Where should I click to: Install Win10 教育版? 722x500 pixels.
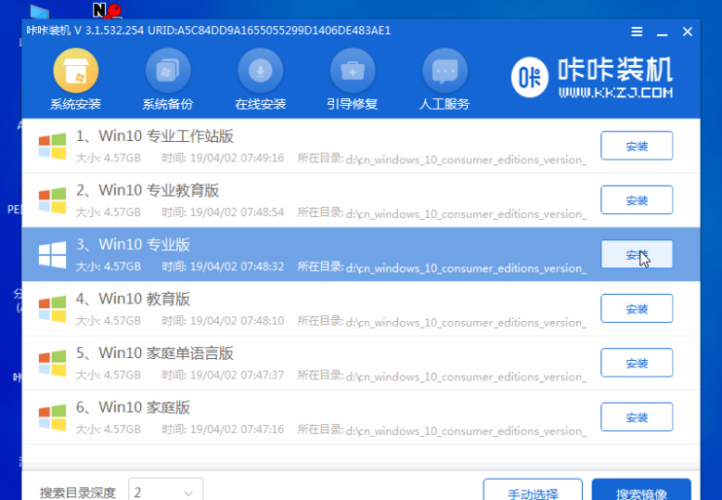click(x=637, y=309)
